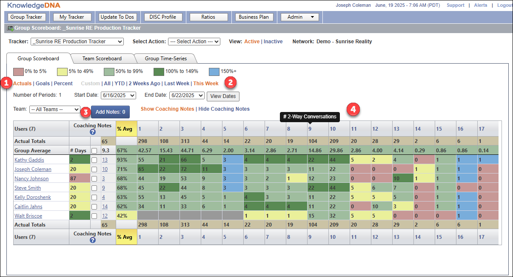Open the Tracker dropdown

click(77, 42)
